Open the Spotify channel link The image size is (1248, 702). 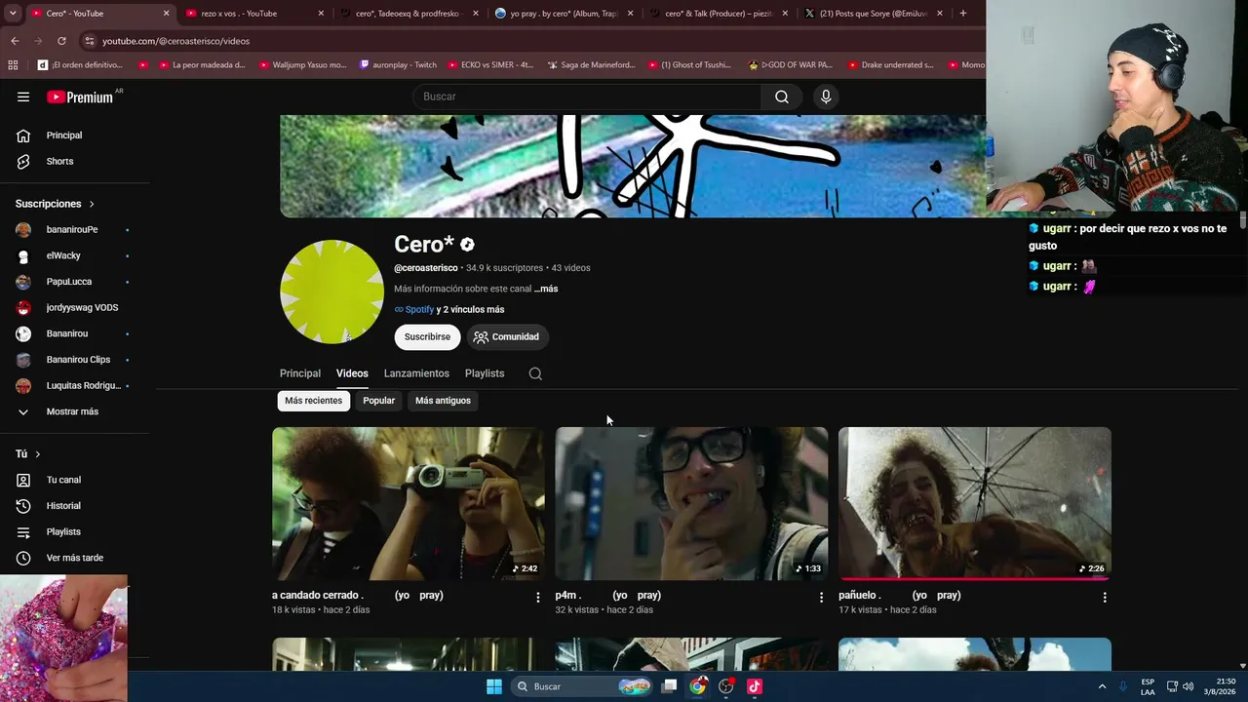[414, 310]
